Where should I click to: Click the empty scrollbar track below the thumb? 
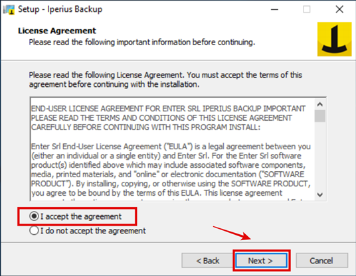point(320,156)
